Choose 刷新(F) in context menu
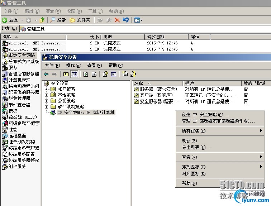 point(220,141)
